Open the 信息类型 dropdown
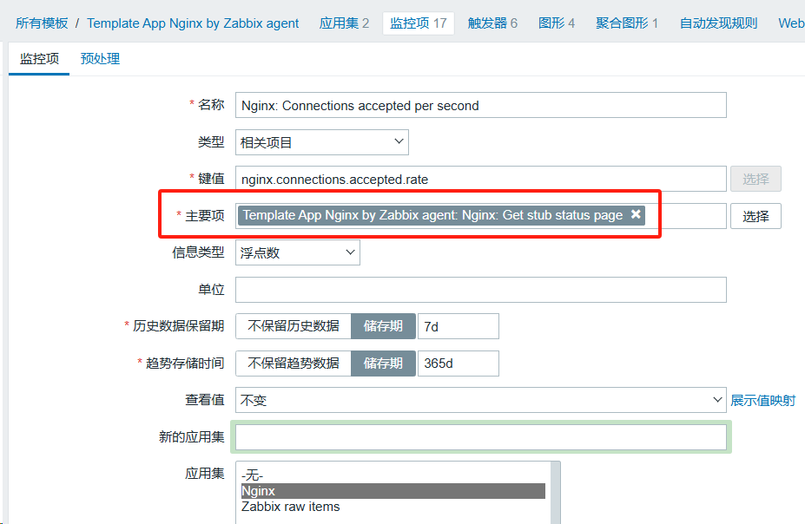Viewport: 805px width, 524px height. point(297,252)
